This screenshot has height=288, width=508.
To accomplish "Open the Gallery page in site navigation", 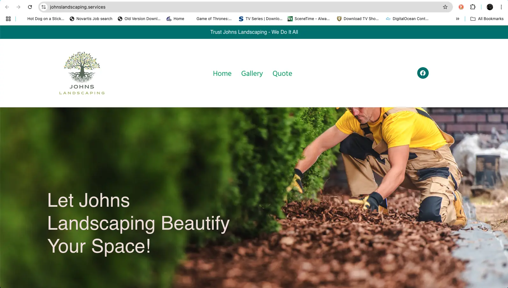I will tap(252, 74).
